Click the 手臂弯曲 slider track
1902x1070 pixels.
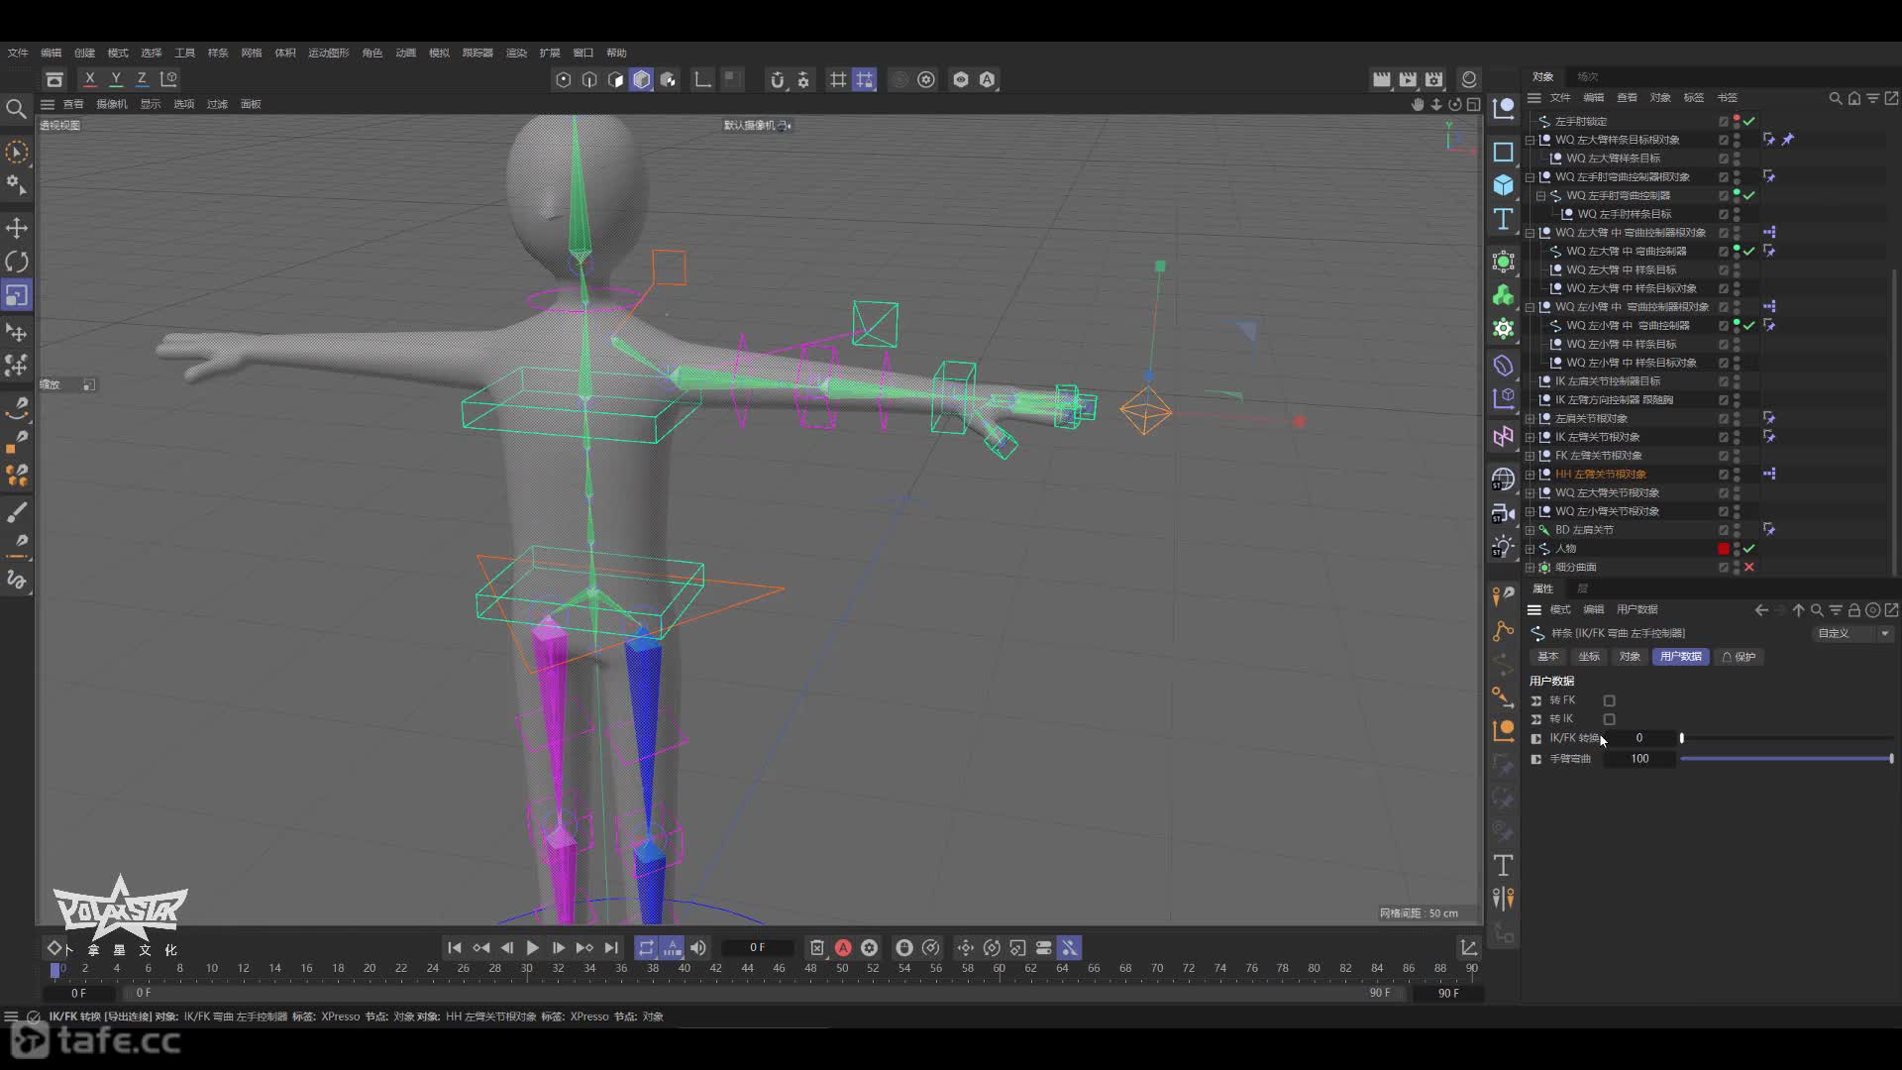point(1786,759)
